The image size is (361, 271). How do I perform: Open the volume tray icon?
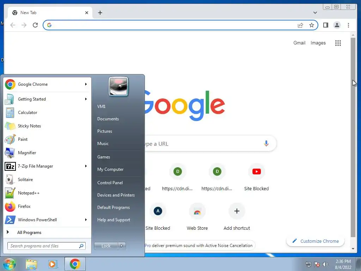325,264
